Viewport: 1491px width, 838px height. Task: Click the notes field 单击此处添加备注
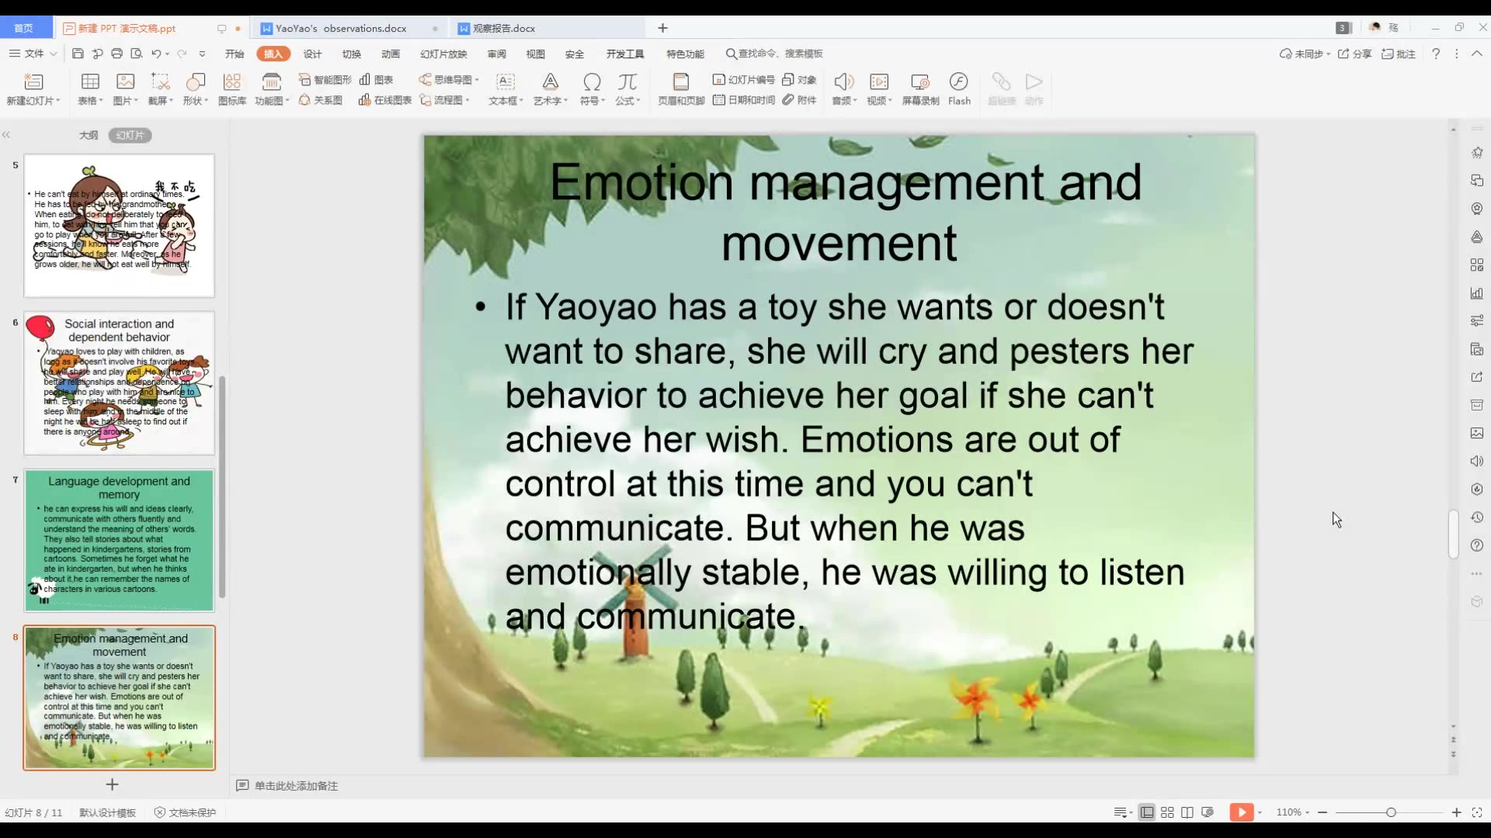coord(296,786)
